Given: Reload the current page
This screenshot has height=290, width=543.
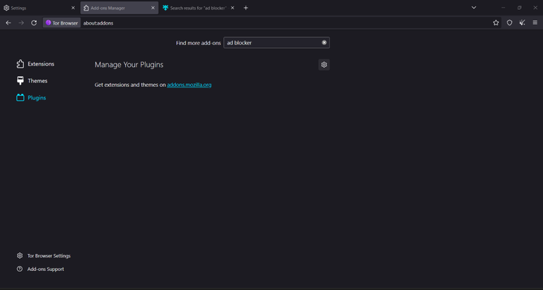Looking at the screenshot, I should click(x=34, y=23).
